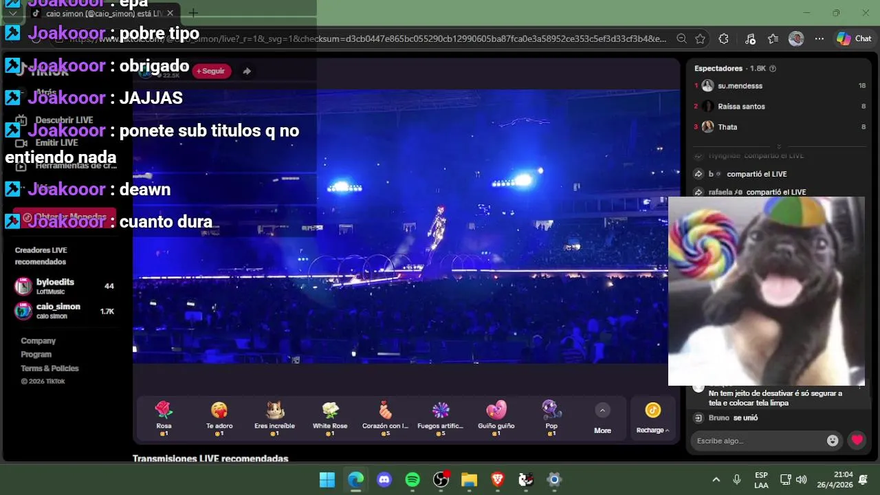Open the Program footer link
880x495 pixels.
[x=36, y=355]
